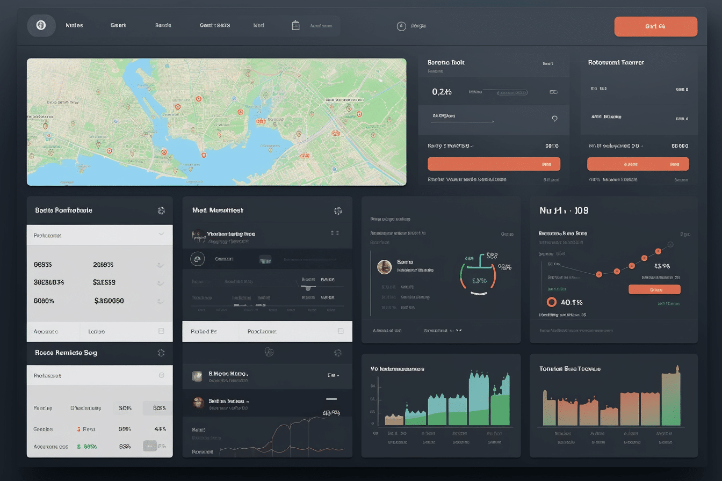Click the minus-box icon beside the 'Lehae' tab
Viewport: 722px width, 481px height.
point(161,331)
